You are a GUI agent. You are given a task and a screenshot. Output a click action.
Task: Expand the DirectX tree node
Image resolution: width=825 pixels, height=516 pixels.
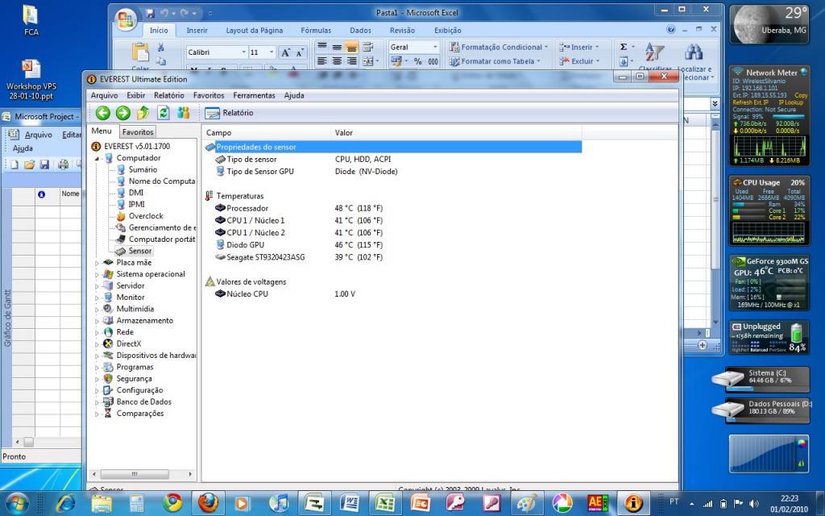point(97,343)
